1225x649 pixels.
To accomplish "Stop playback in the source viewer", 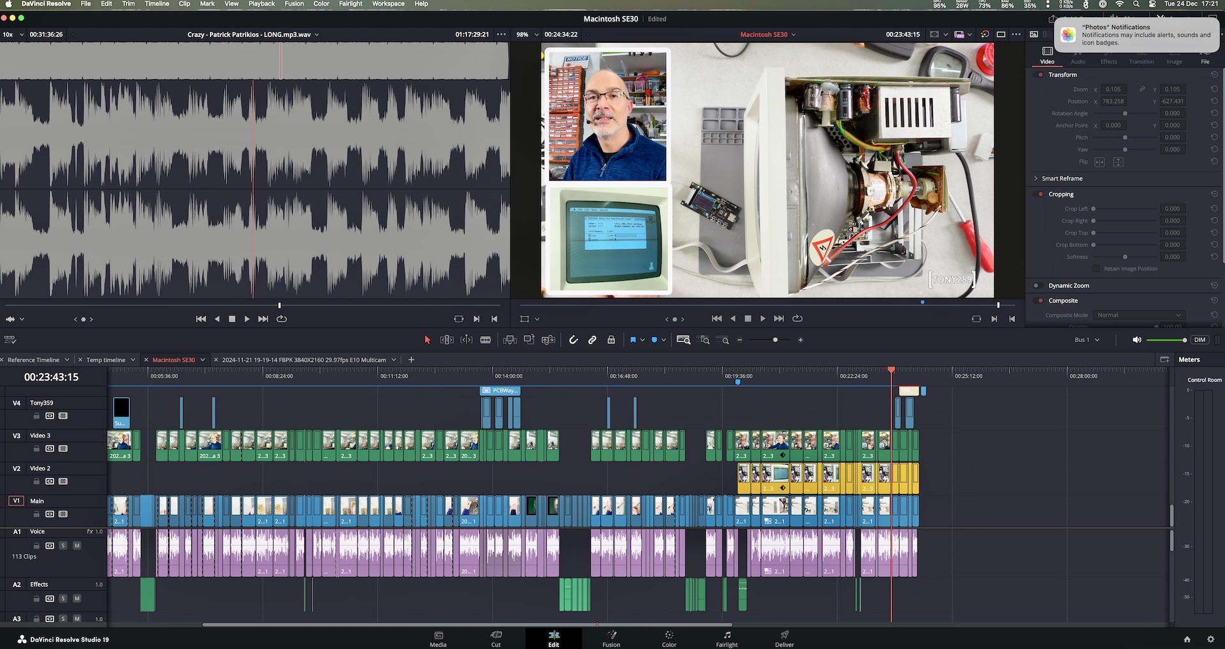I will click(x=232, y=319).
